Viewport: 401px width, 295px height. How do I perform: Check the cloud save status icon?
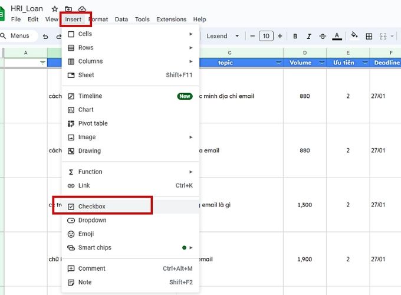(x=82, y=9)
